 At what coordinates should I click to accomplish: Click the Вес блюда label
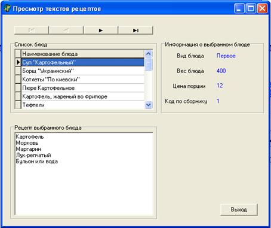(190, 71)
